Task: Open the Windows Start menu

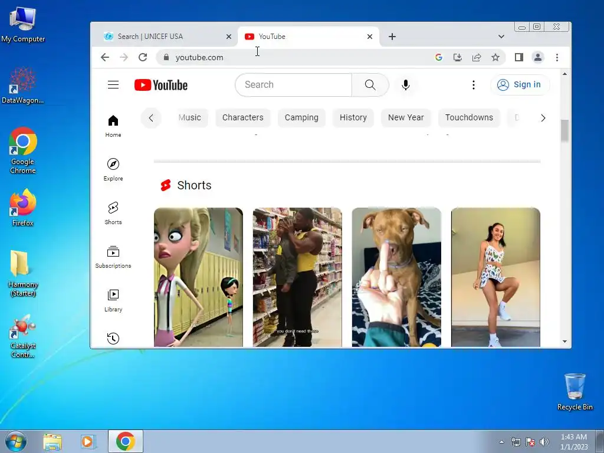Action: tap(16, 441)
